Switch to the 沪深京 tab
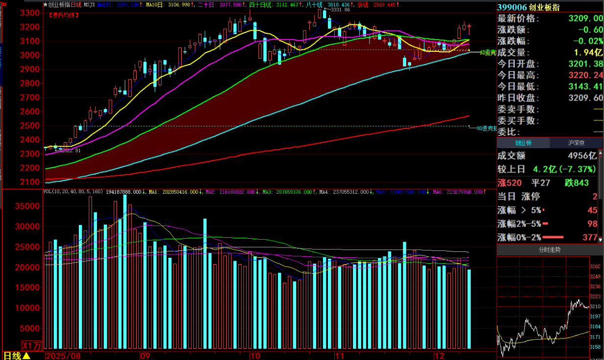This screenshot has height=360, width=604. [x=576, y=143]
